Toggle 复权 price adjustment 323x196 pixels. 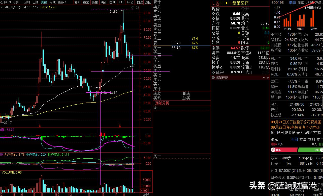coord(78,2)
